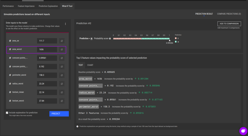Click the pink B legend swatch

point(176,38)
